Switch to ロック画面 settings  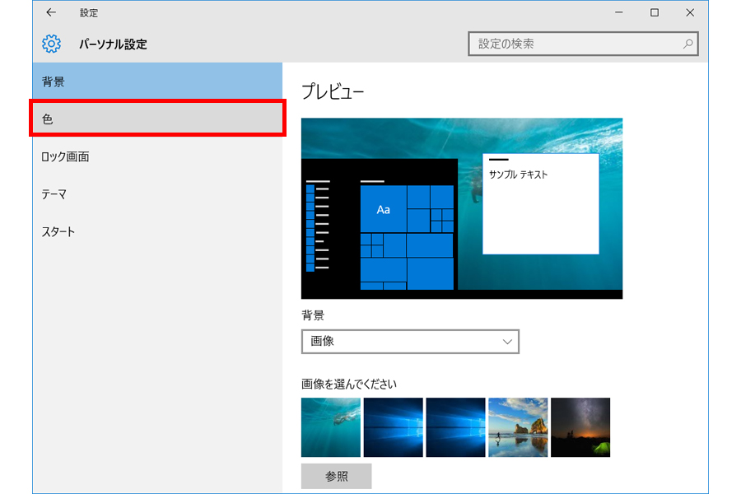pos(156,156)
